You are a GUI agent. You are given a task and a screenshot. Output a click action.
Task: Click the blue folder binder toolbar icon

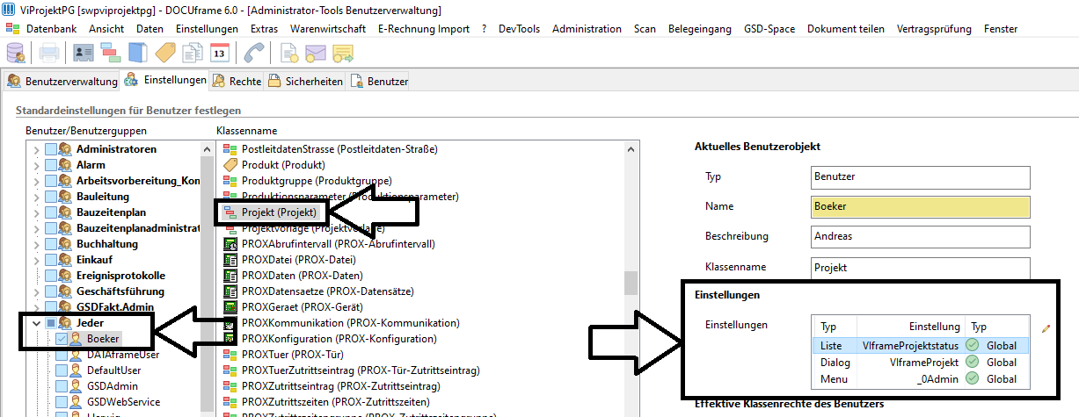[x=138, y=53]
